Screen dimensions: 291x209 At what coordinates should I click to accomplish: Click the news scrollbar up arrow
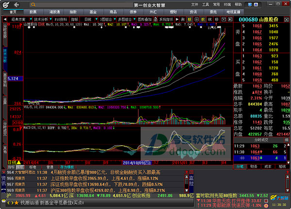click(x=187, y=176)
